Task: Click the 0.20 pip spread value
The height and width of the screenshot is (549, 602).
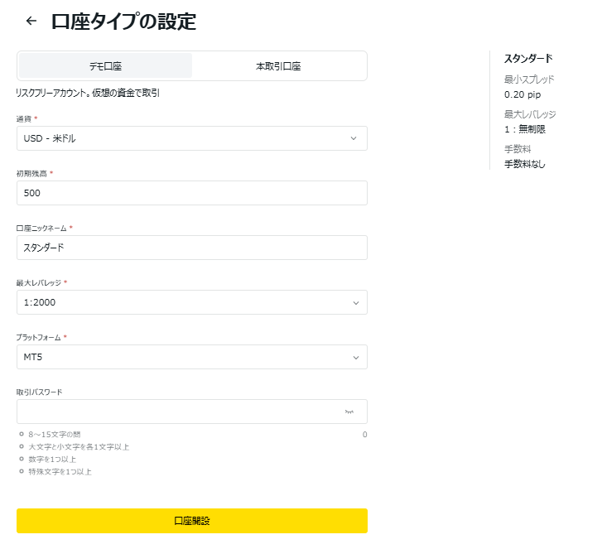Action: pyautogui.click(x=523, y=94)
